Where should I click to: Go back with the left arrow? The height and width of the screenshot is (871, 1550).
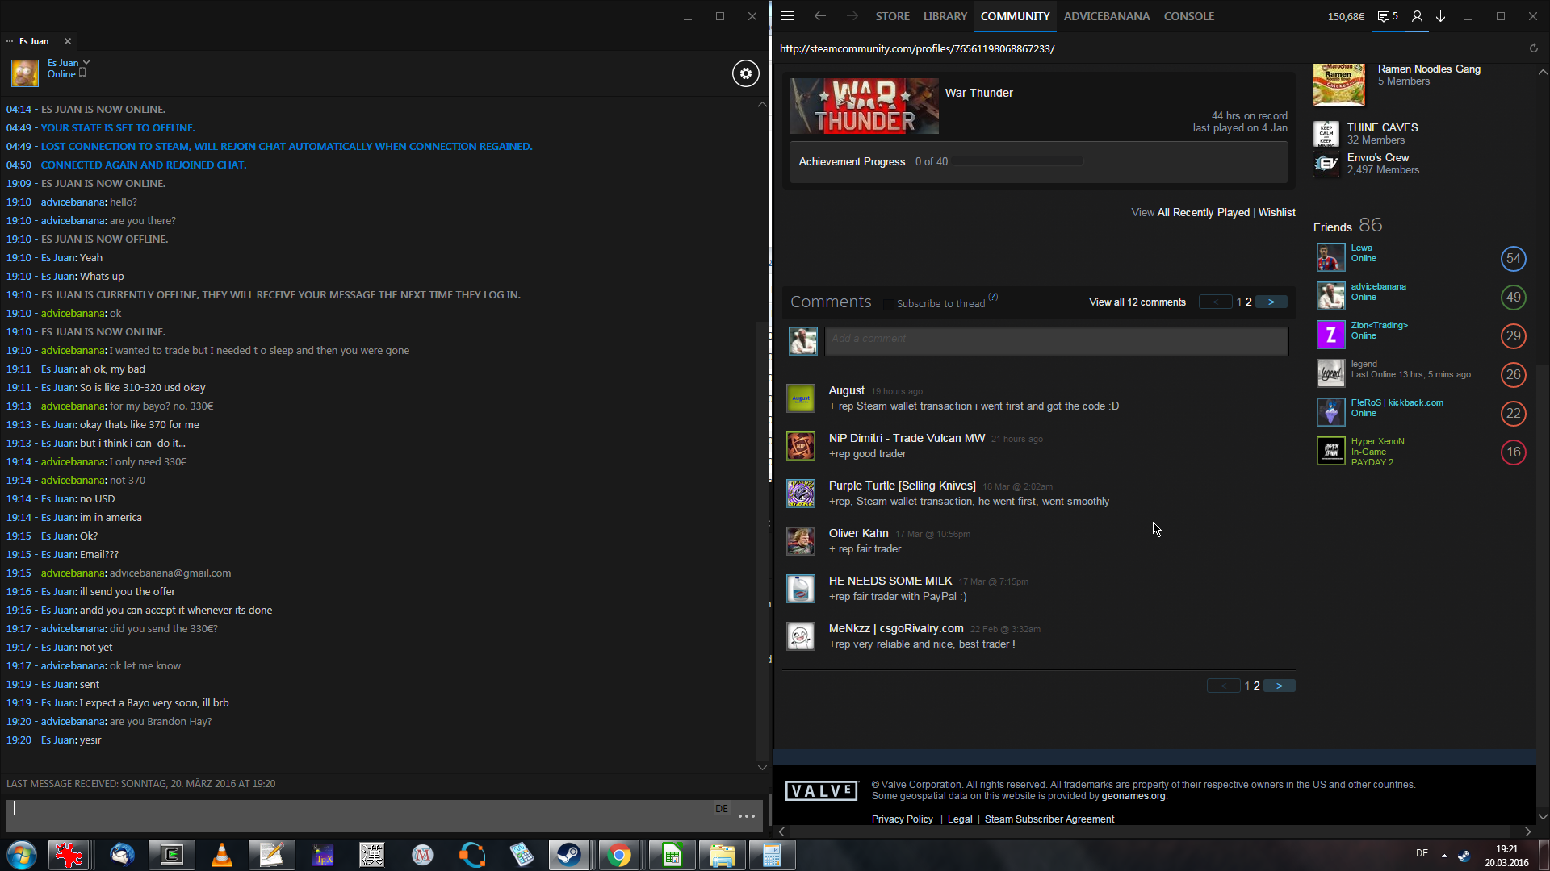click(x=820, y=16)
